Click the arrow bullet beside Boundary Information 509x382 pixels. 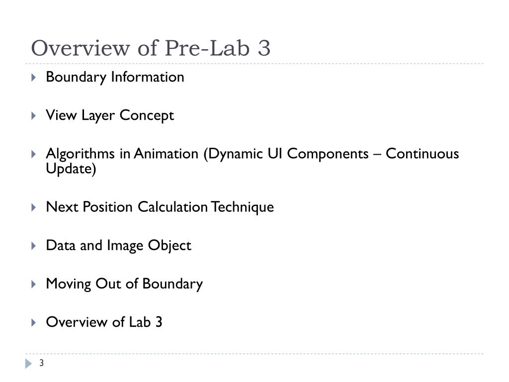(33, 77)
